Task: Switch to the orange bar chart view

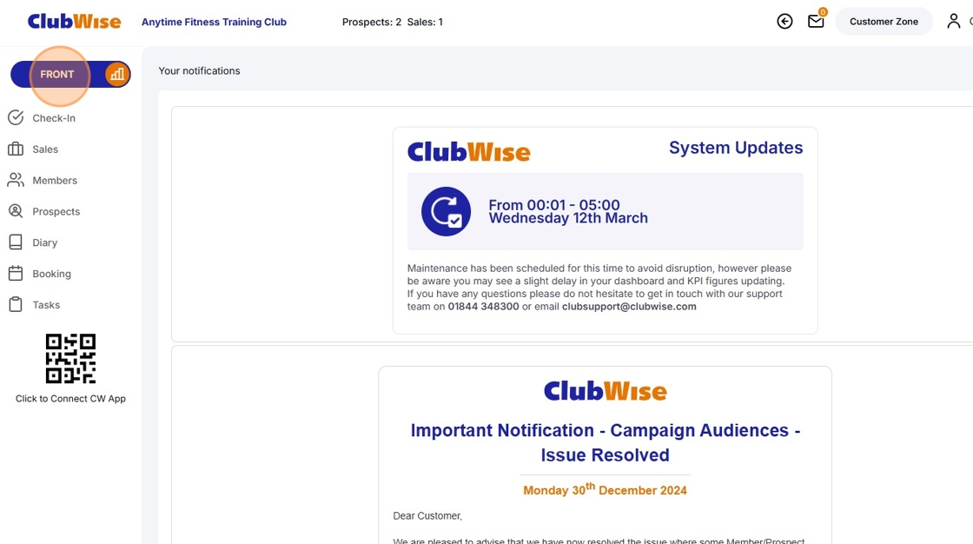Action: pyautogui.click(x=116, y=75)
